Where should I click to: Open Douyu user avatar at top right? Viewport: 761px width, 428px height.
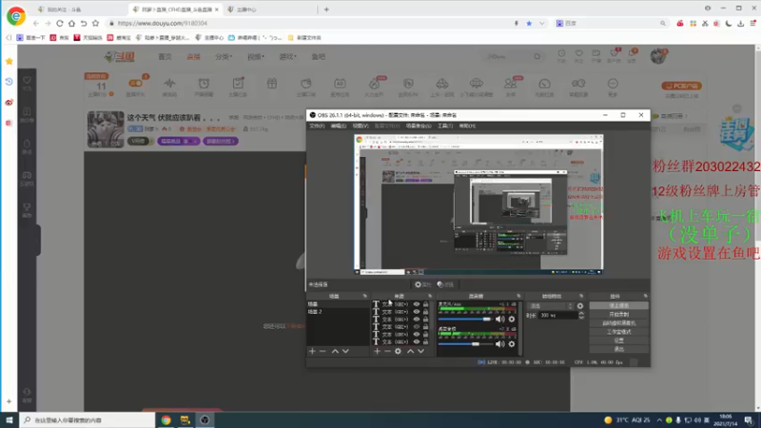tap(658, 56)
